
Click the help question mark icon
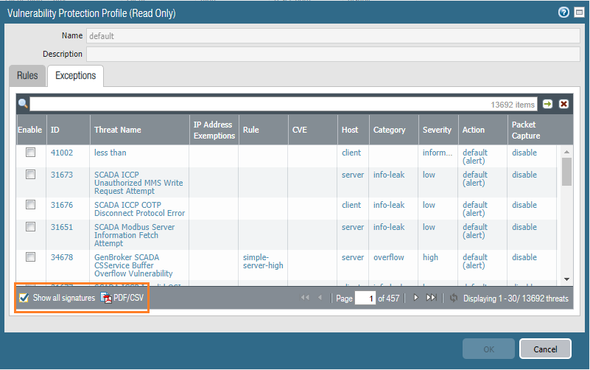(x=564, y=13)
